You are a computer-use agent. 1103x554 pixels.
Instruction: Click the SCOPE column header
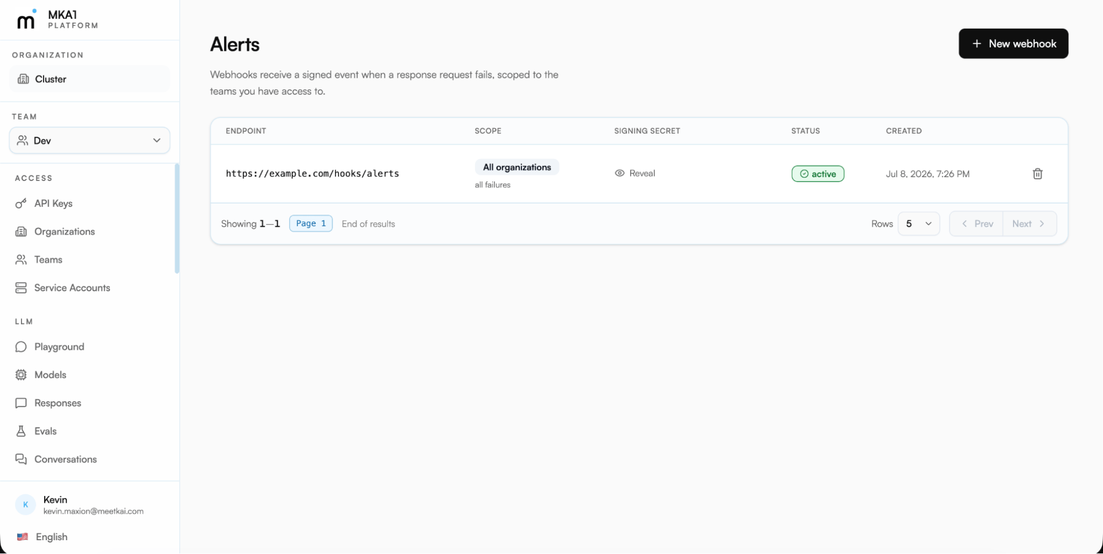click(x=488, y=131)
